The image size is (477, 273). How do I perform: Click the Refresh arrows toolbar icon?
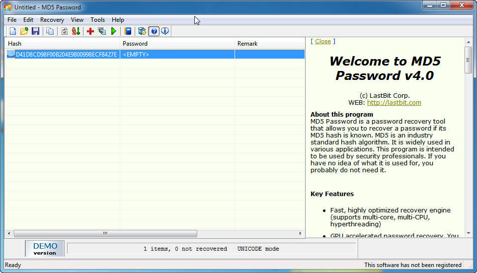pyautogui.click(x=64, y=31)
